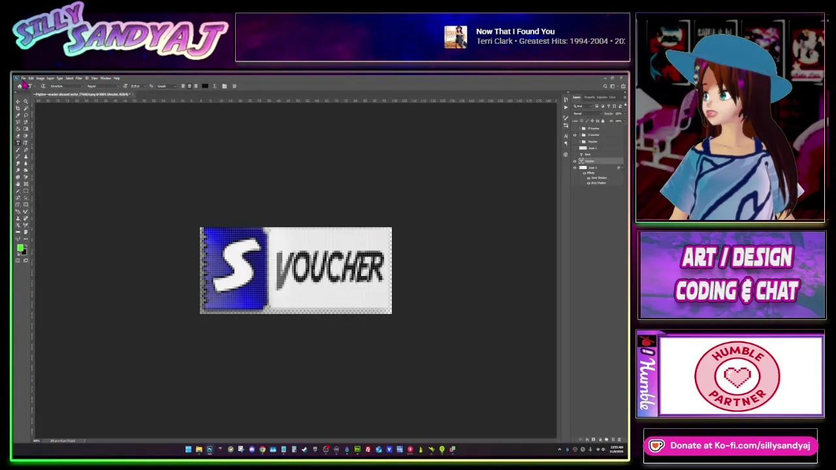Open Chrome from the taskbar
This screenshot has width=836, height=470.
263,449
